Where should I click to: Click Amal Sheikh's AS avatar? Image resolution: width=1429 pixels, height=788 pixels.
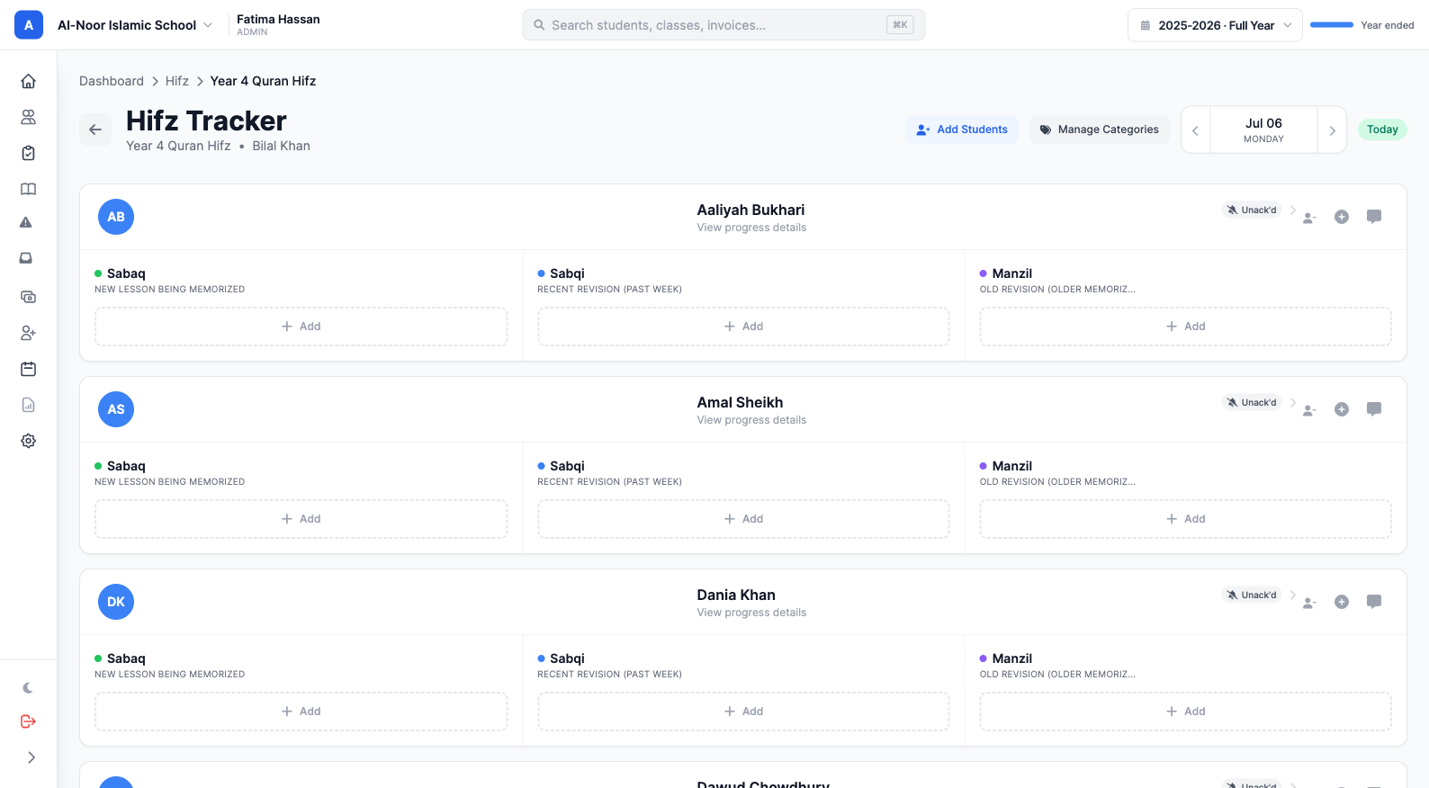coord(116,409)
